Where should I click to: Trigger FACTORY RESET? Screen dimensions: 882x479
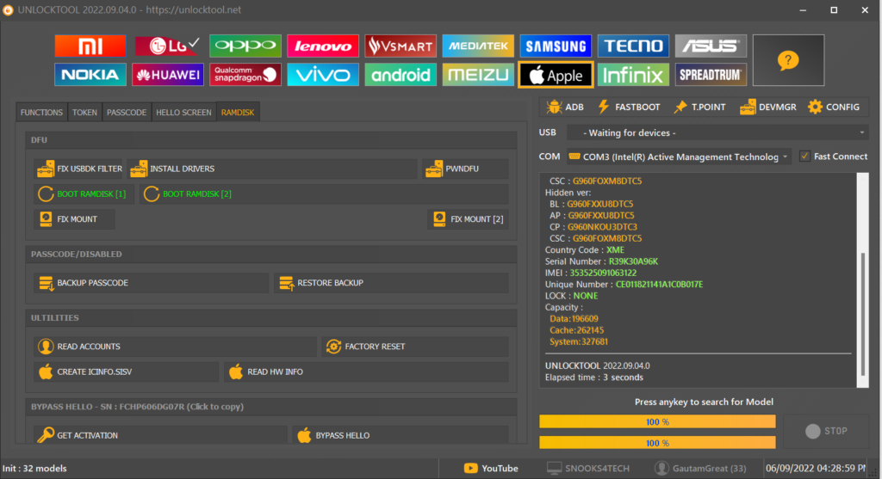415,347
